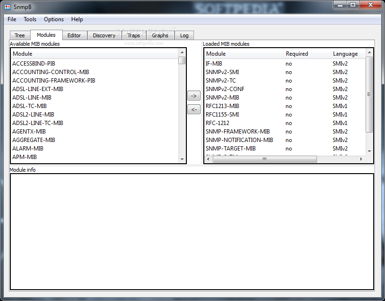Select ADSL2-LINE-MIB module

click(x=33, y=115)
